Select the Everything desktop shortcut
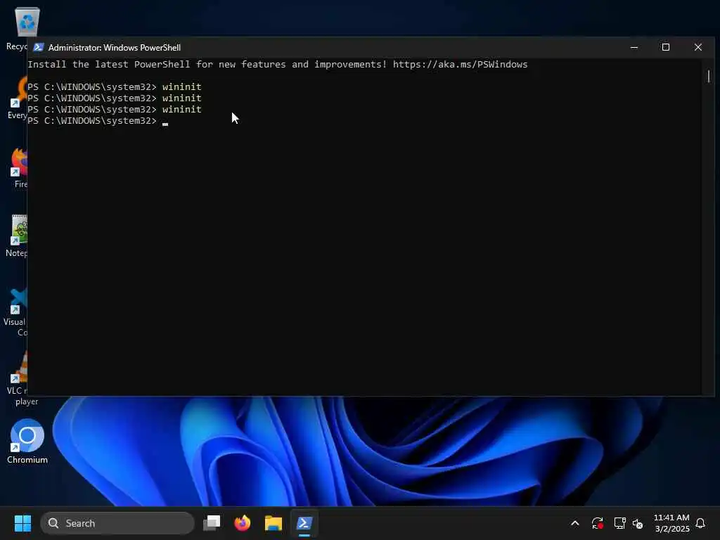The height and width of the screenshot is (540, 720). [x=18, y=98]
